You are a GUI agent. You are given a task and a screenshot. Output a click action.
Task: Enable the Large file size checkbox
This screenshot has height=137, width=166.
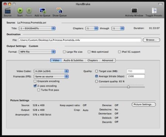[64, 52]
